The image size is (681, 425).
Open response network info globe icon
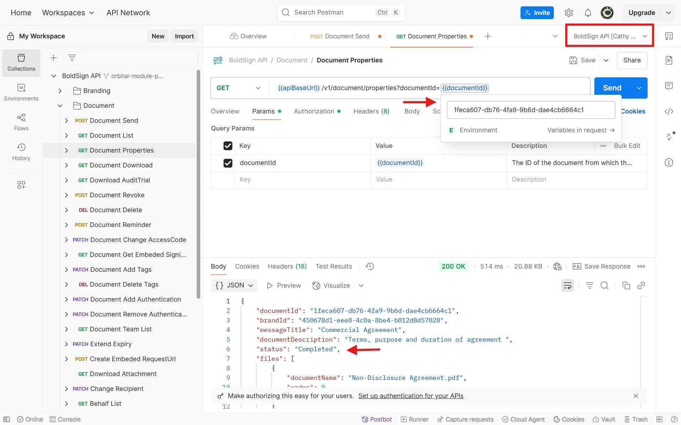[557, 266]
